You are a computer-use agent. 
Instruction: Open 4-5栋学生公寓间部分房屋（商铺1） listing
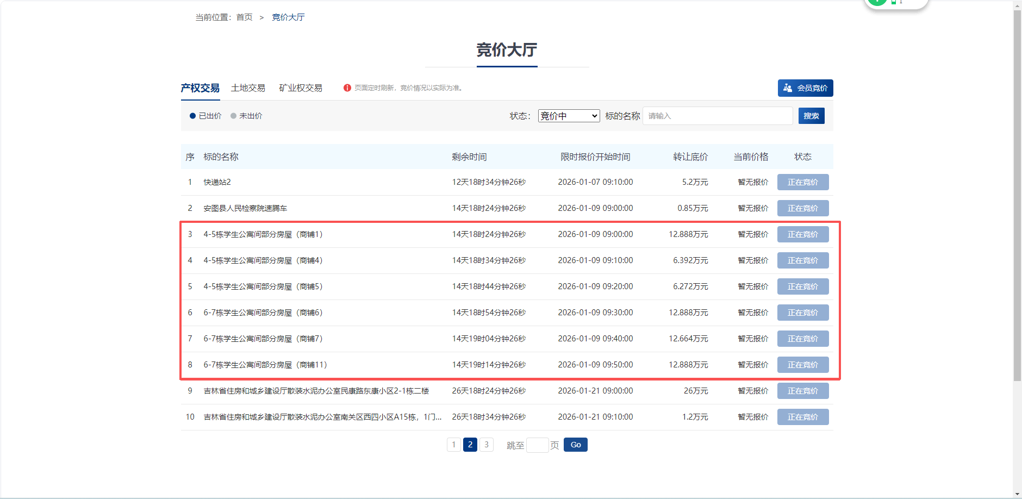[263, 234]
